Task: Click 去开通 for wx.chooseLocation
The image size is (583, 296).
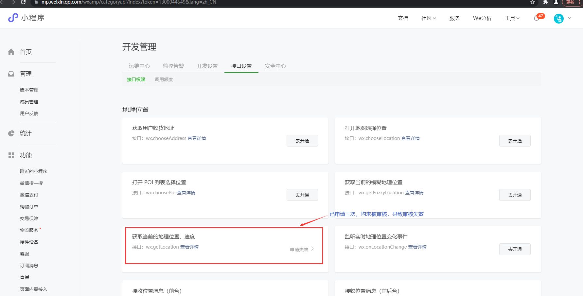Action: (x=515, y=141)
